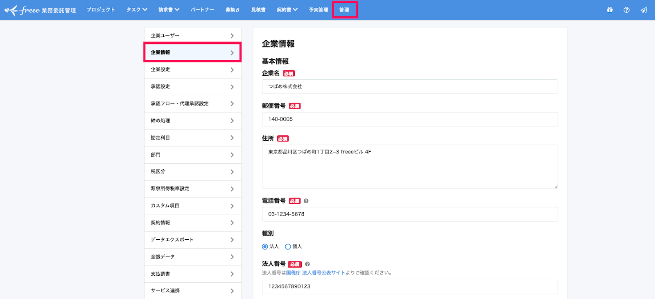This screenshot has height=299, width=655.
Task: Open the パートナー menu
Action: coord(202,10)
